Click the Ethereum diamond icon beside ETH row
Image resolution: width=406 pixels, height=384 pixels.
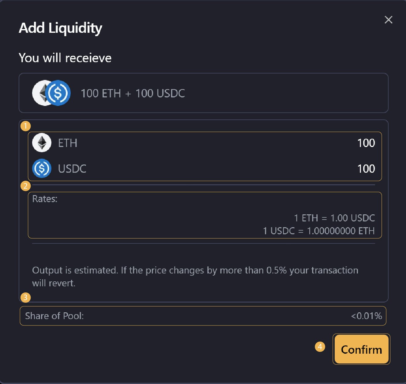pyautogui.click(x=42, y=142)
